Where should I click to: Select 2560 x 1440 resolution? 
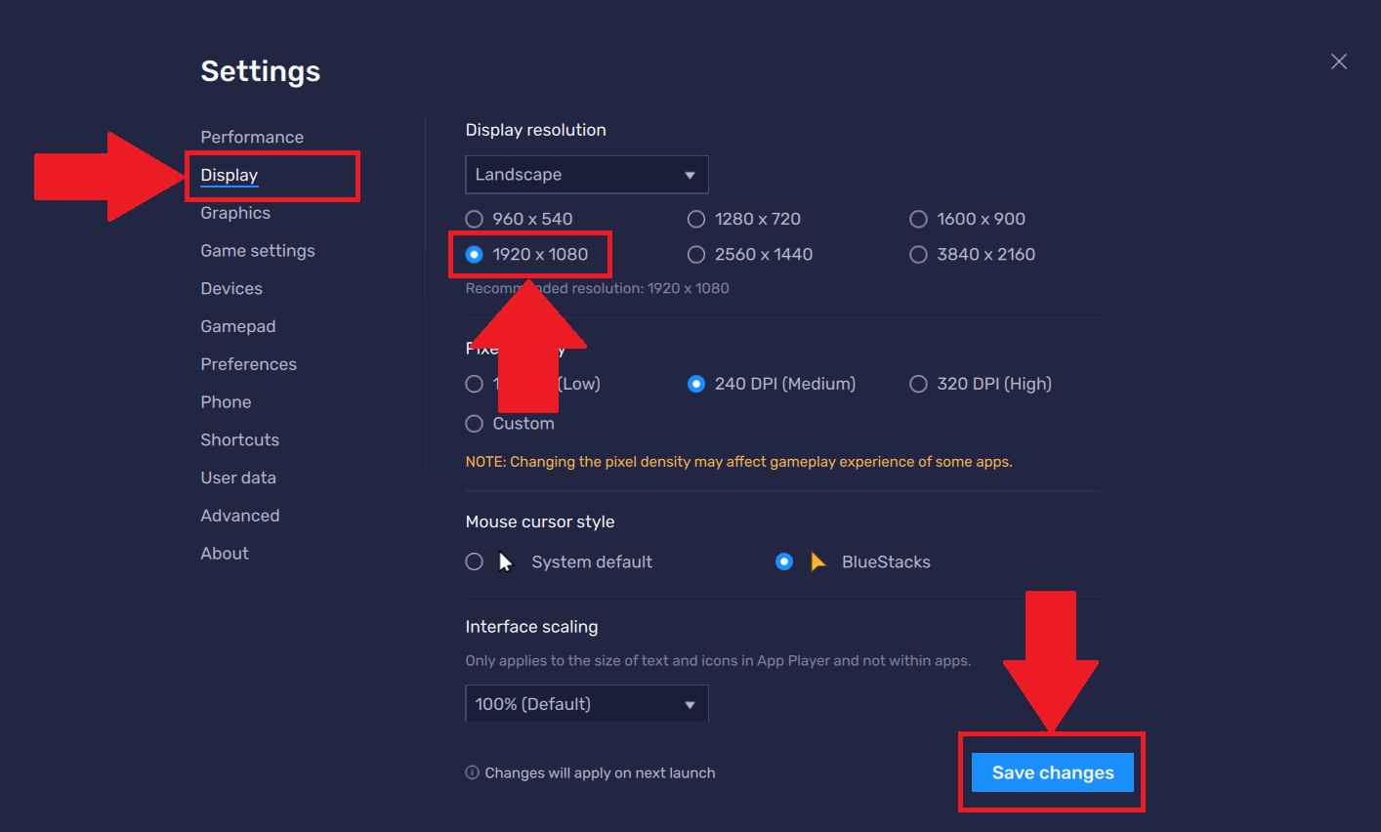pos(750,254)
